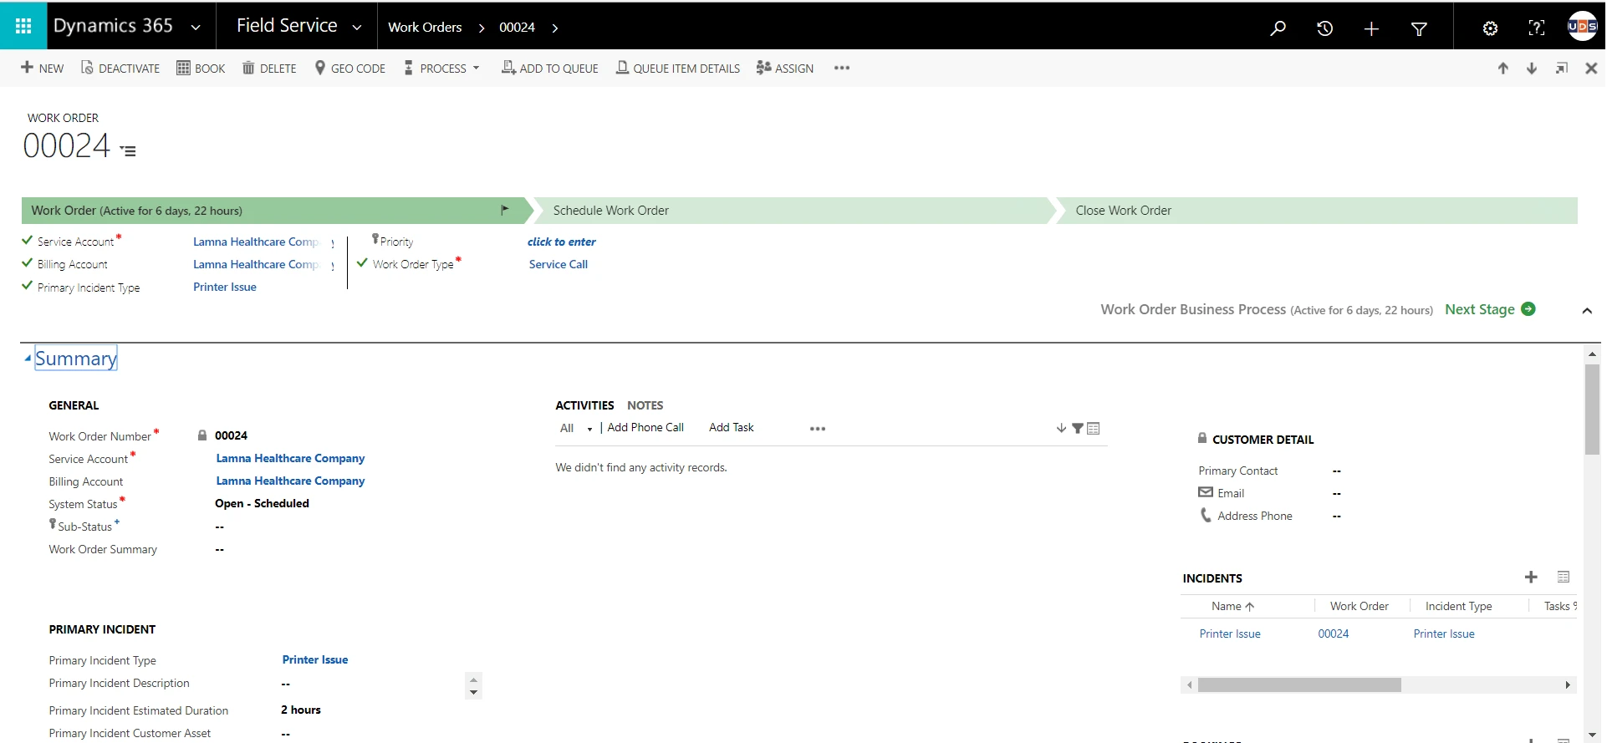Sort incidents by Name column
The image size is (1607, 743).
click(x=1233, y=606)
